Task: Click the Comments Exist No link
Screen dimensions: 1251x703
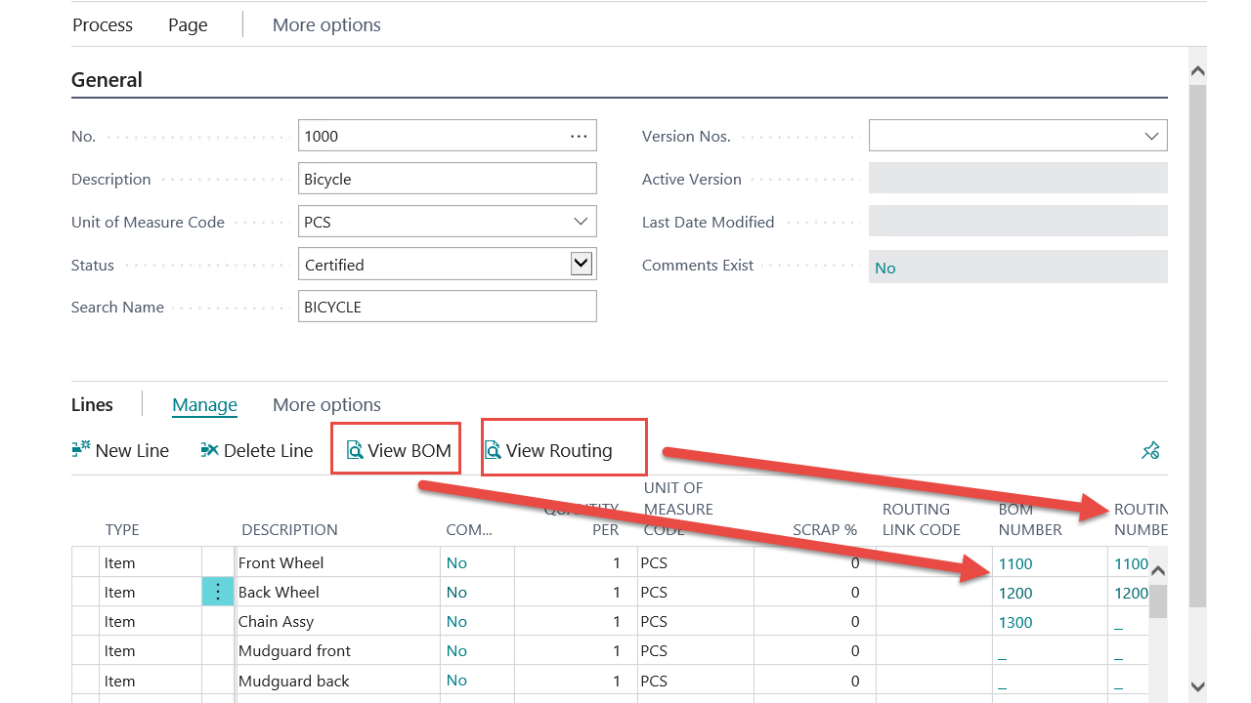Action: point(885,268)
